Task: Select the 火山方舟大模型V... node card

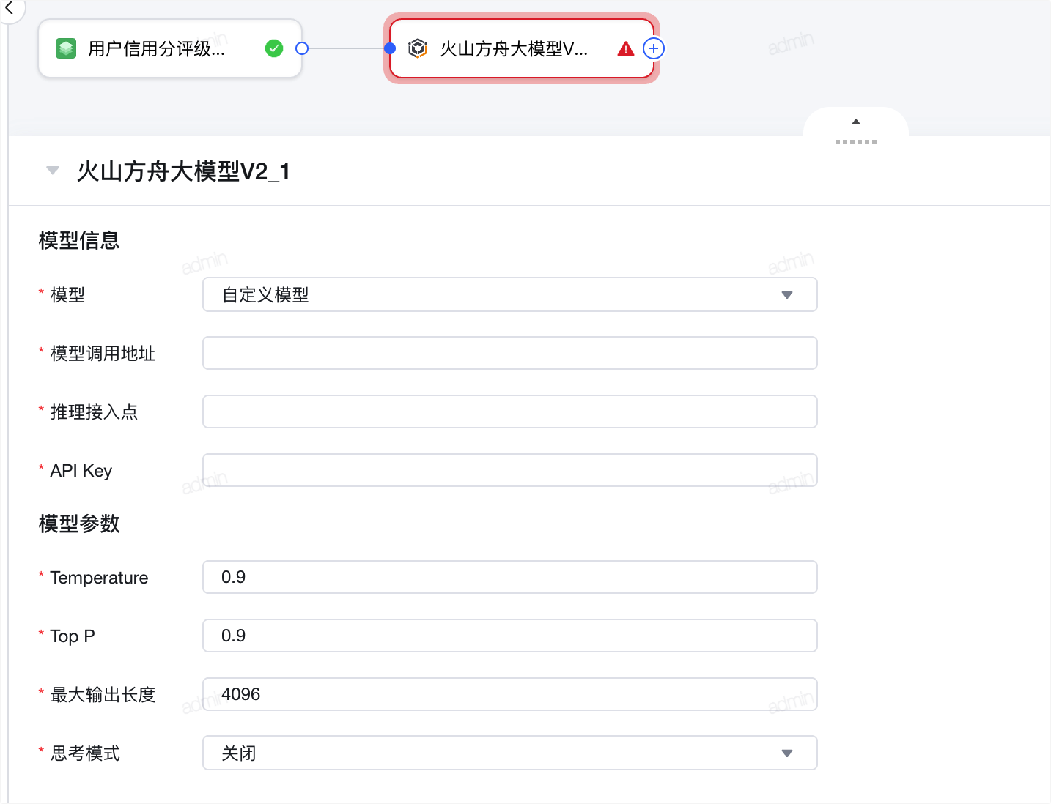Action: tap(522, 48)
